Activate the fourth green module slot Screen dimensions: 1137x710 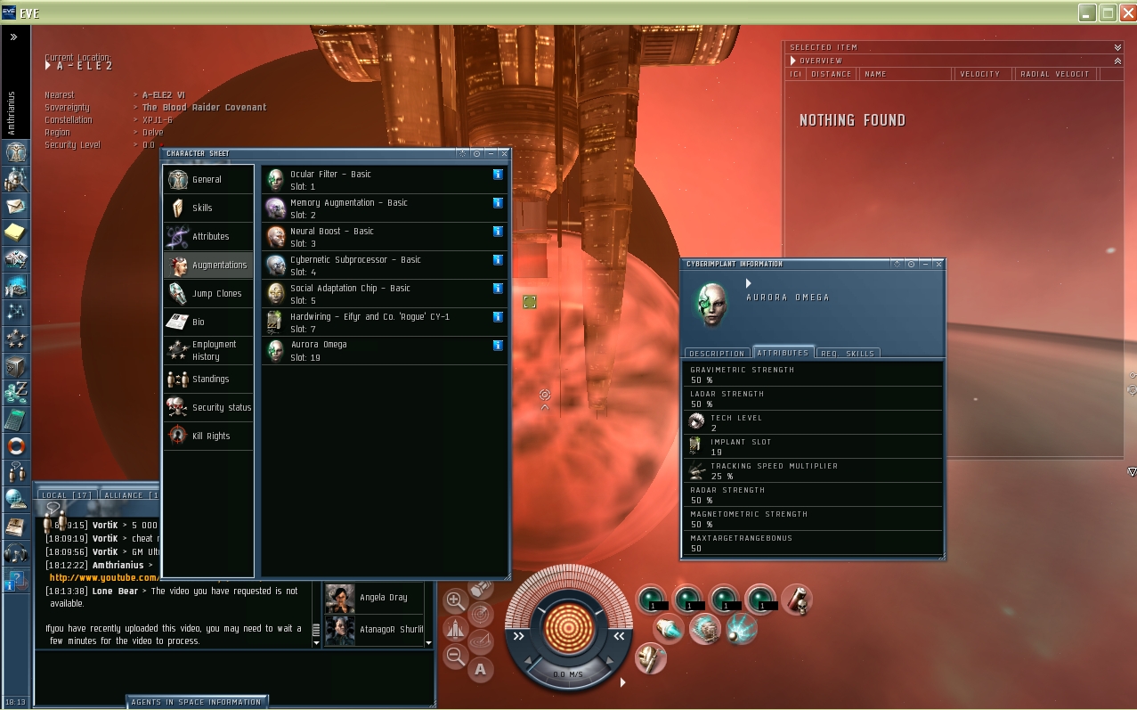759,600
